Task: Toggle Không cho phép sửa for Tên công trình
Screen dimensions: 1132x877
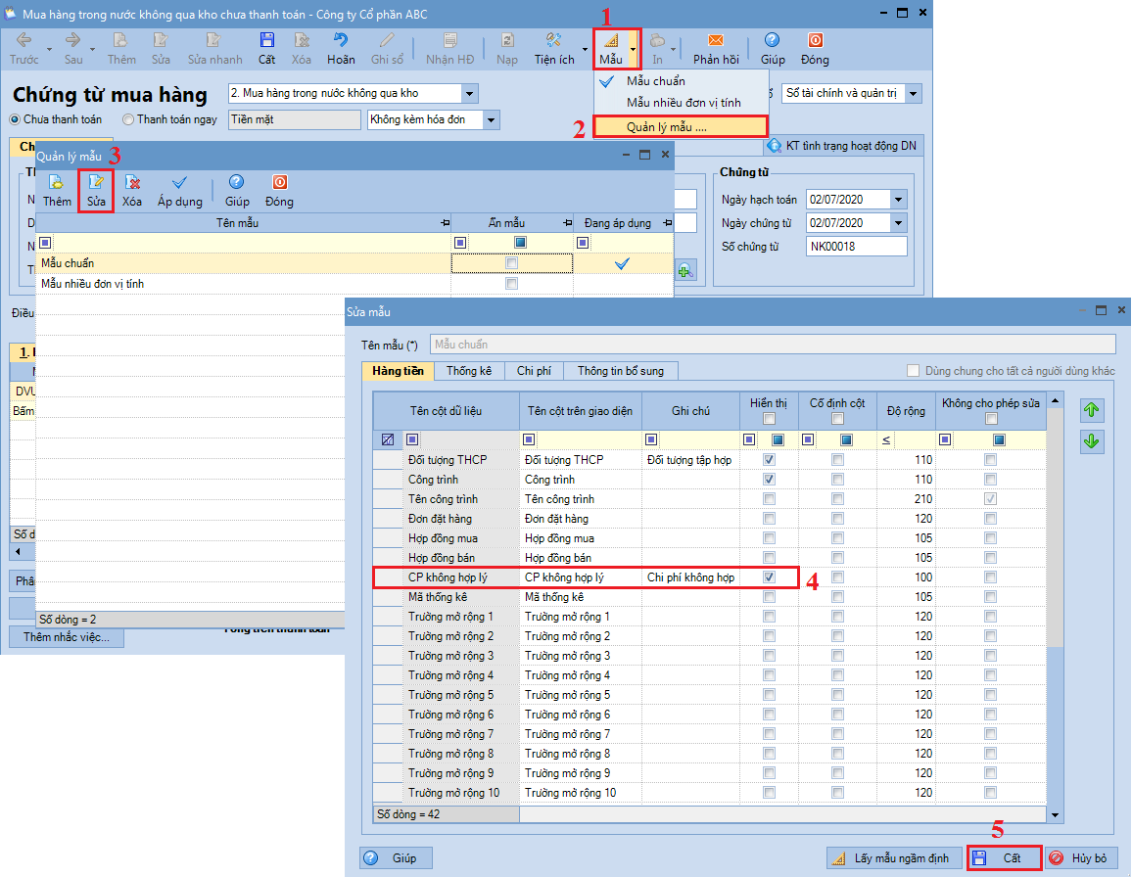Action: coord(991,499)
